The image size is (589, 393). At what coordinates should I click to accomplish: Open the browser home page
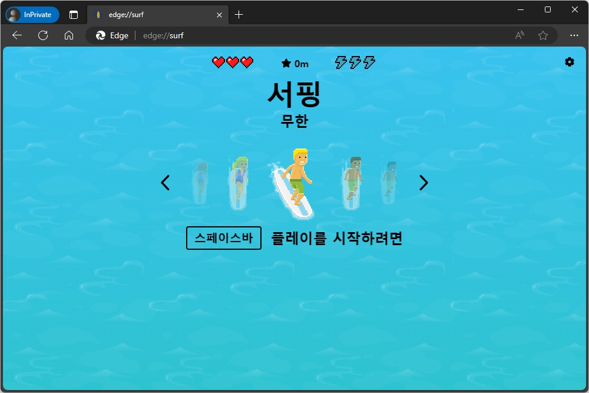tap(69, 35)
